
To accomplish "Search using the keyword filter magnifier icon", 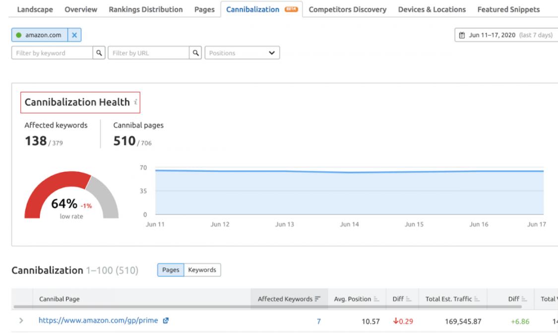I will (x=99, y=53).
